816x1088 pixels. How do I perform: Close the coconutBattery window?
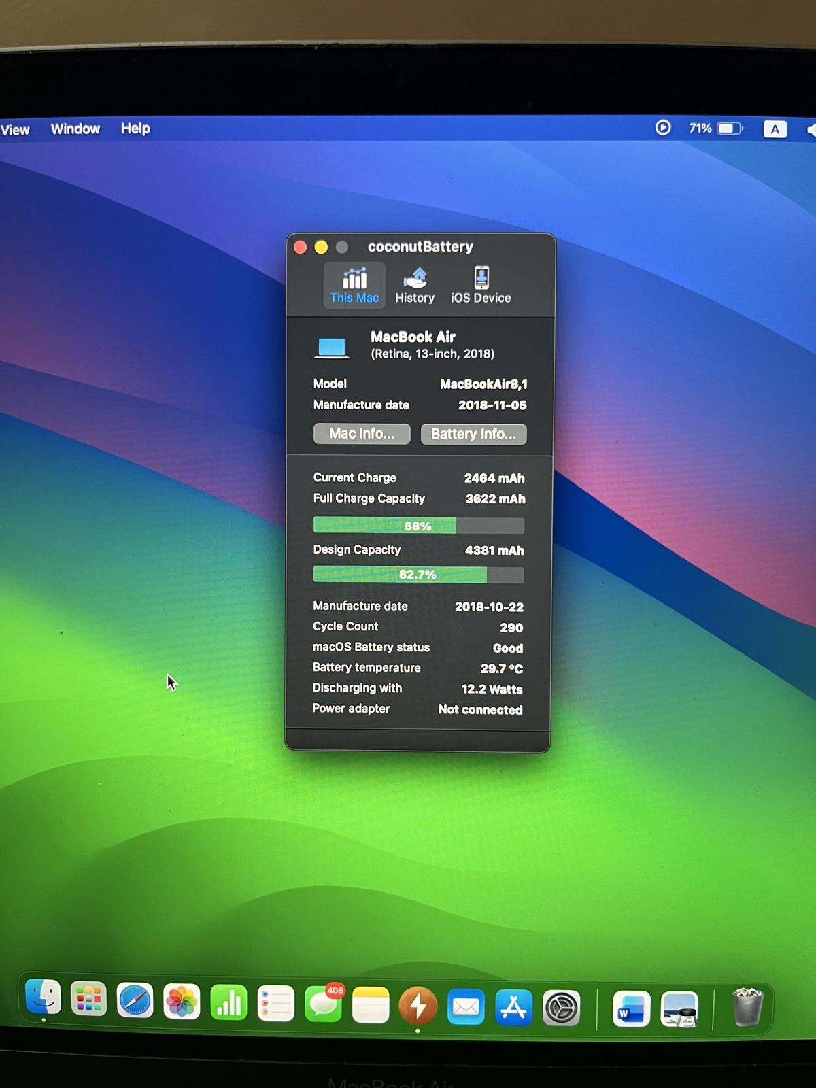[300, 247]
